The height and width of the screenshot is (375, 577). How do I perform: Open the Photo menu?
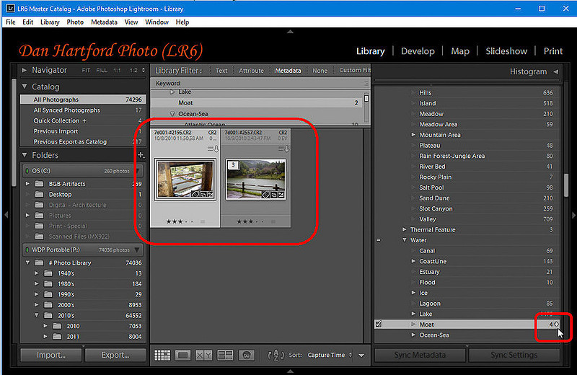click(x=75, y=22)
